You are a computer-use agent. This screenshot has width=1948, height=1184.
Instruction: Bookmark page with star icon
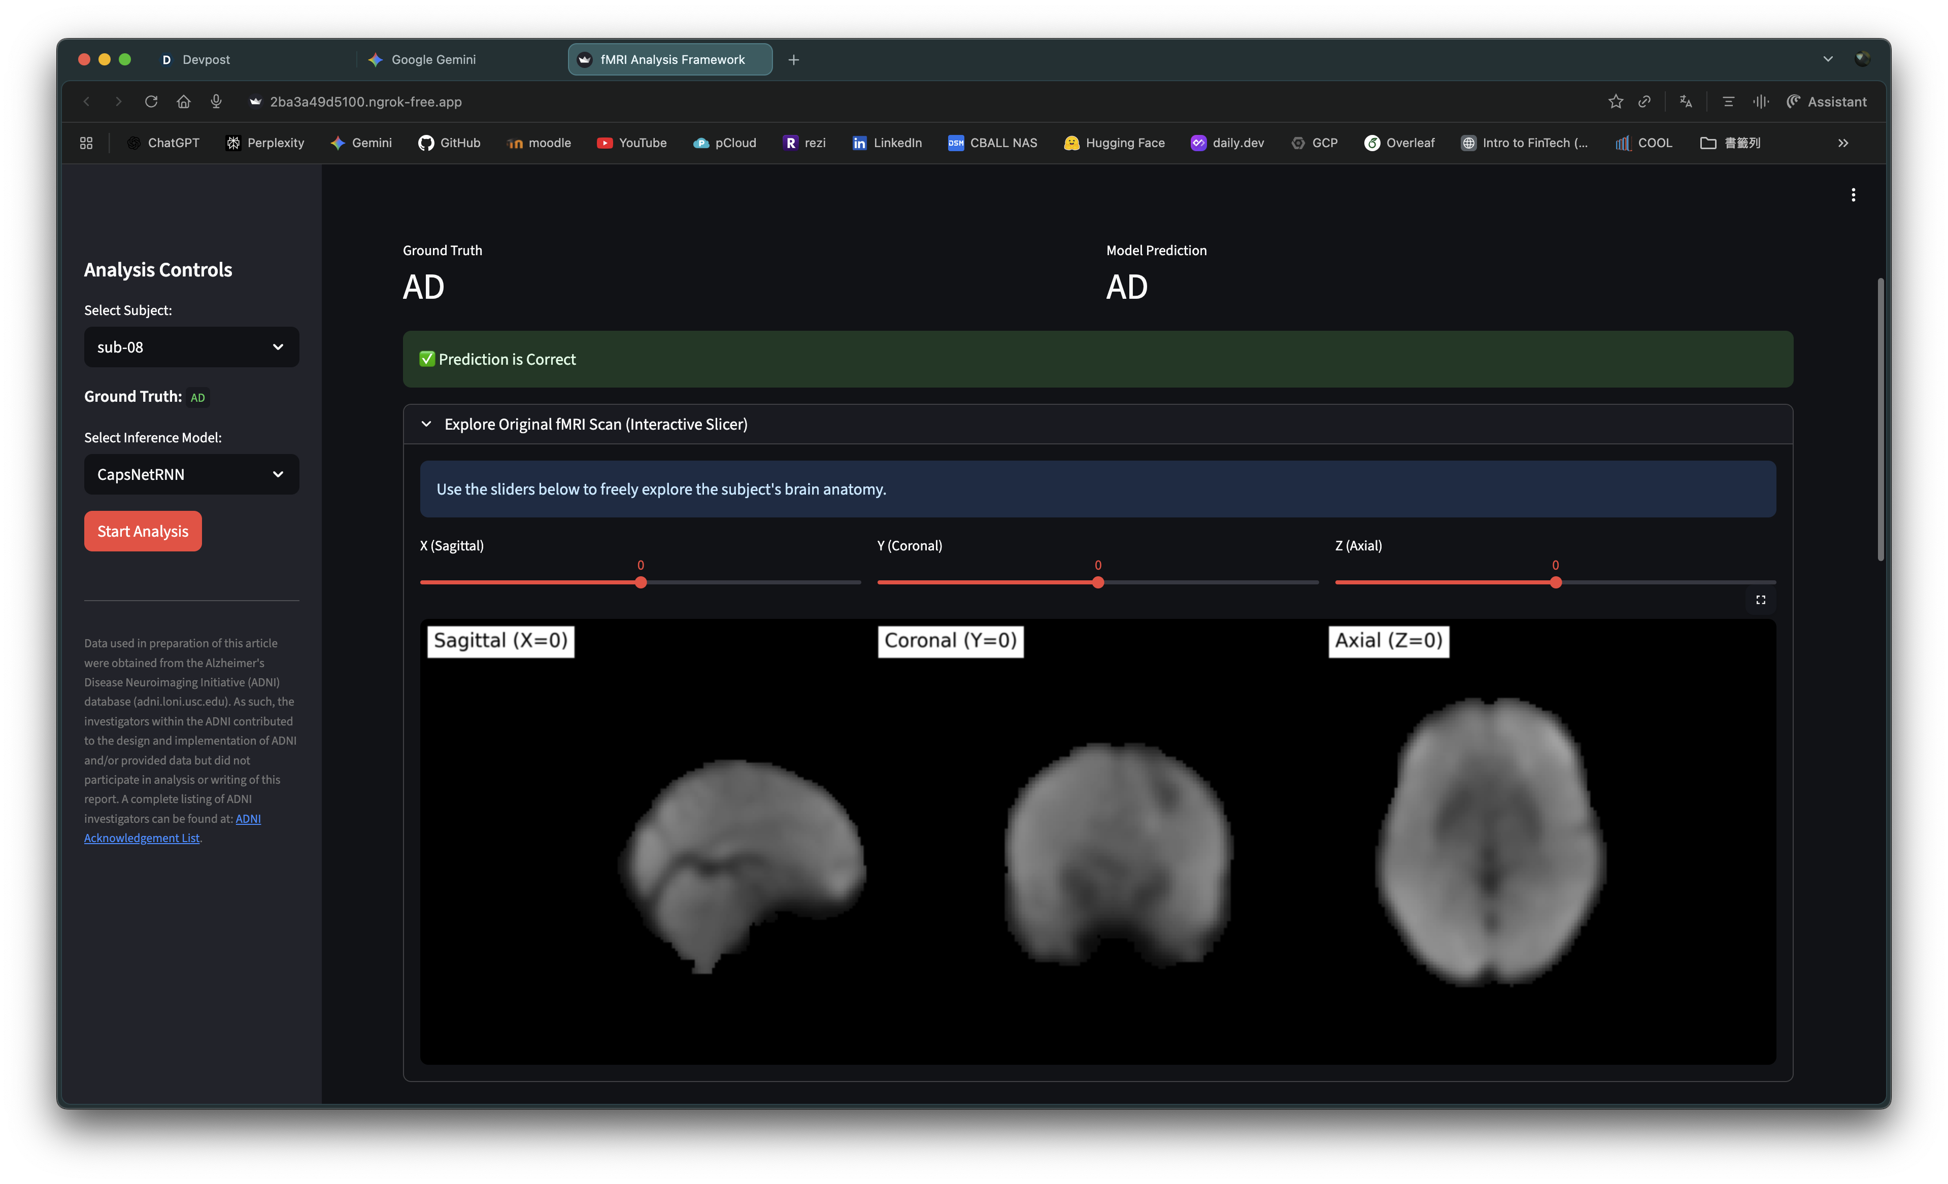tap(1615, 101)
